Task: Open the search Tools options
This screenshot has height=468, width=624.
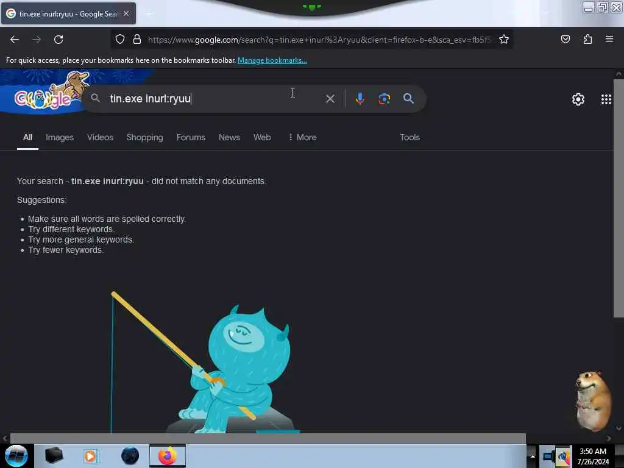Action: click(410, 137)
